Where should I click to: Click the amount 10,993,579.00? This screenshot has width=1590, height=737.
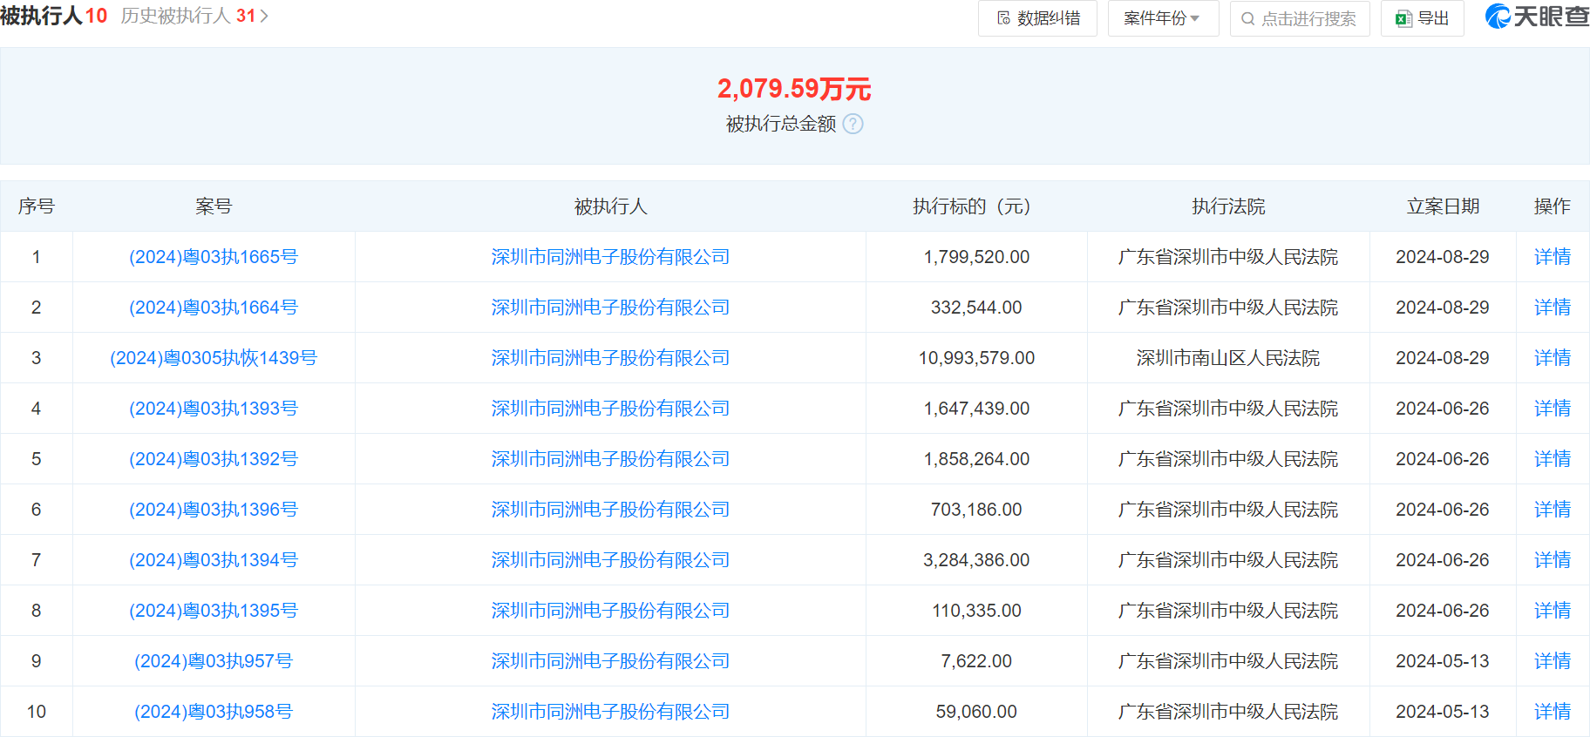[976, 358]
